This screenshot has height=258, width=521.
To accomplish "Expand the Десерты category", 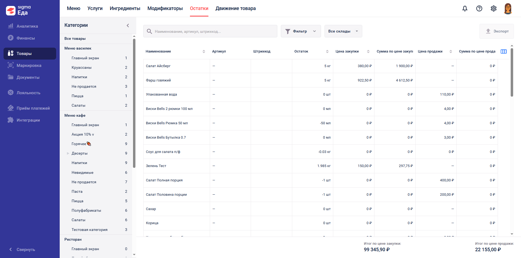I will [x=68, y=154].
